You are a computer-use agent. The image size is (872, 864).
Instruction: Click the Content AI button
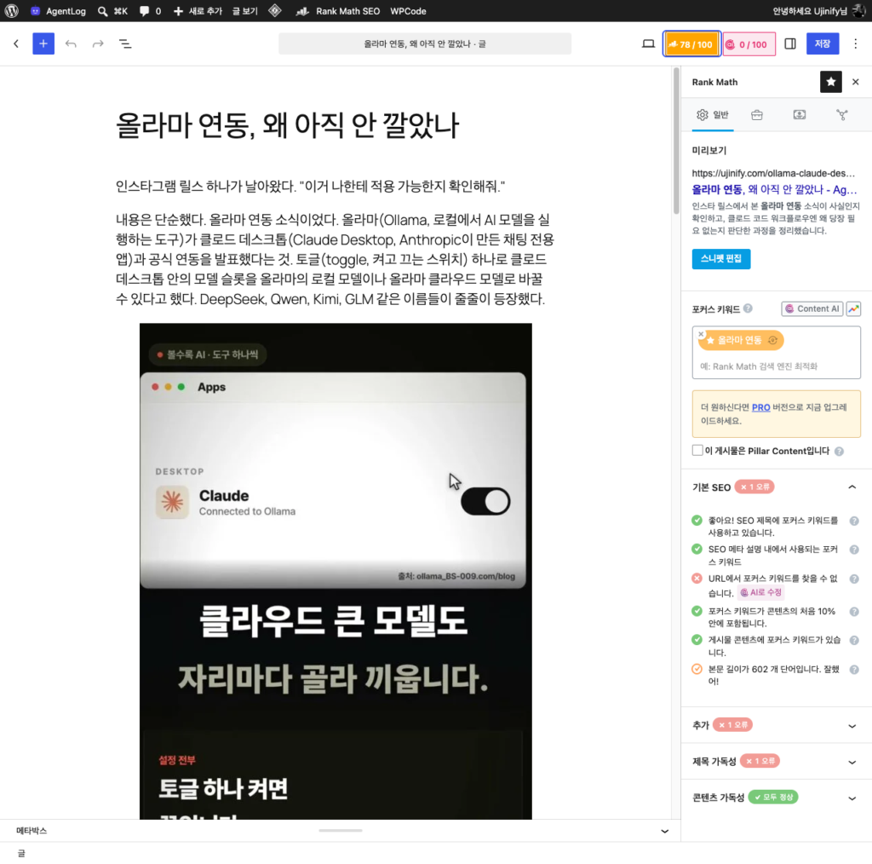(x=812, y=308)
